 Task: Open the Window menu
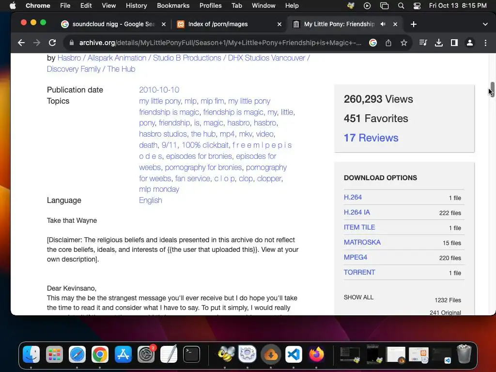click(263, 5)
